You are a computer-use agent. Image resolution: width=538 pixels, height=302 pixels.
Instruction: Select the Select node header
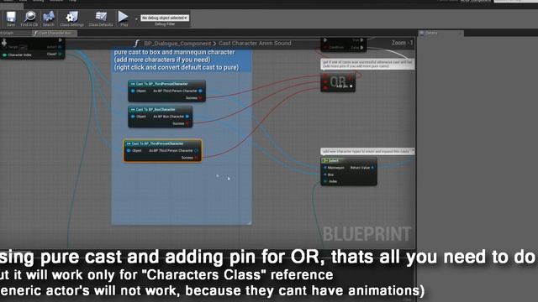tap(349, 160)
